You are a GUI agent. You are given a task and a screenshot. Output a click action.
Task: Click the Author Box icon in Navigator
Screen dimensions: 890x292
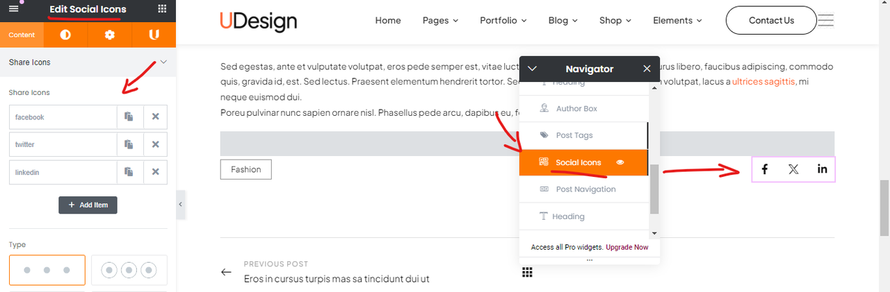544,108
